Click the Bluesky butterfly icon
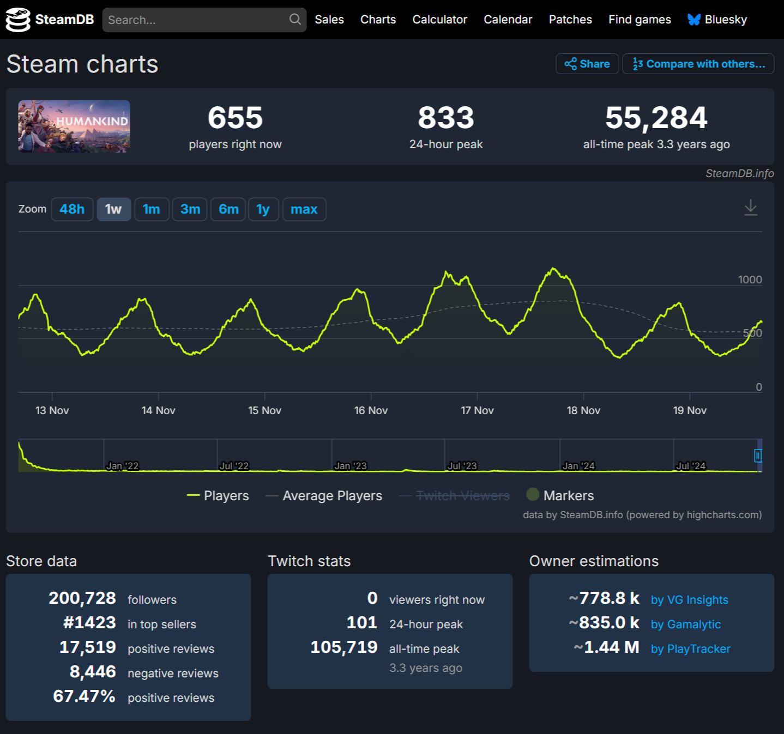The height and width of the screenshot is (734, 784). [694, 20]
